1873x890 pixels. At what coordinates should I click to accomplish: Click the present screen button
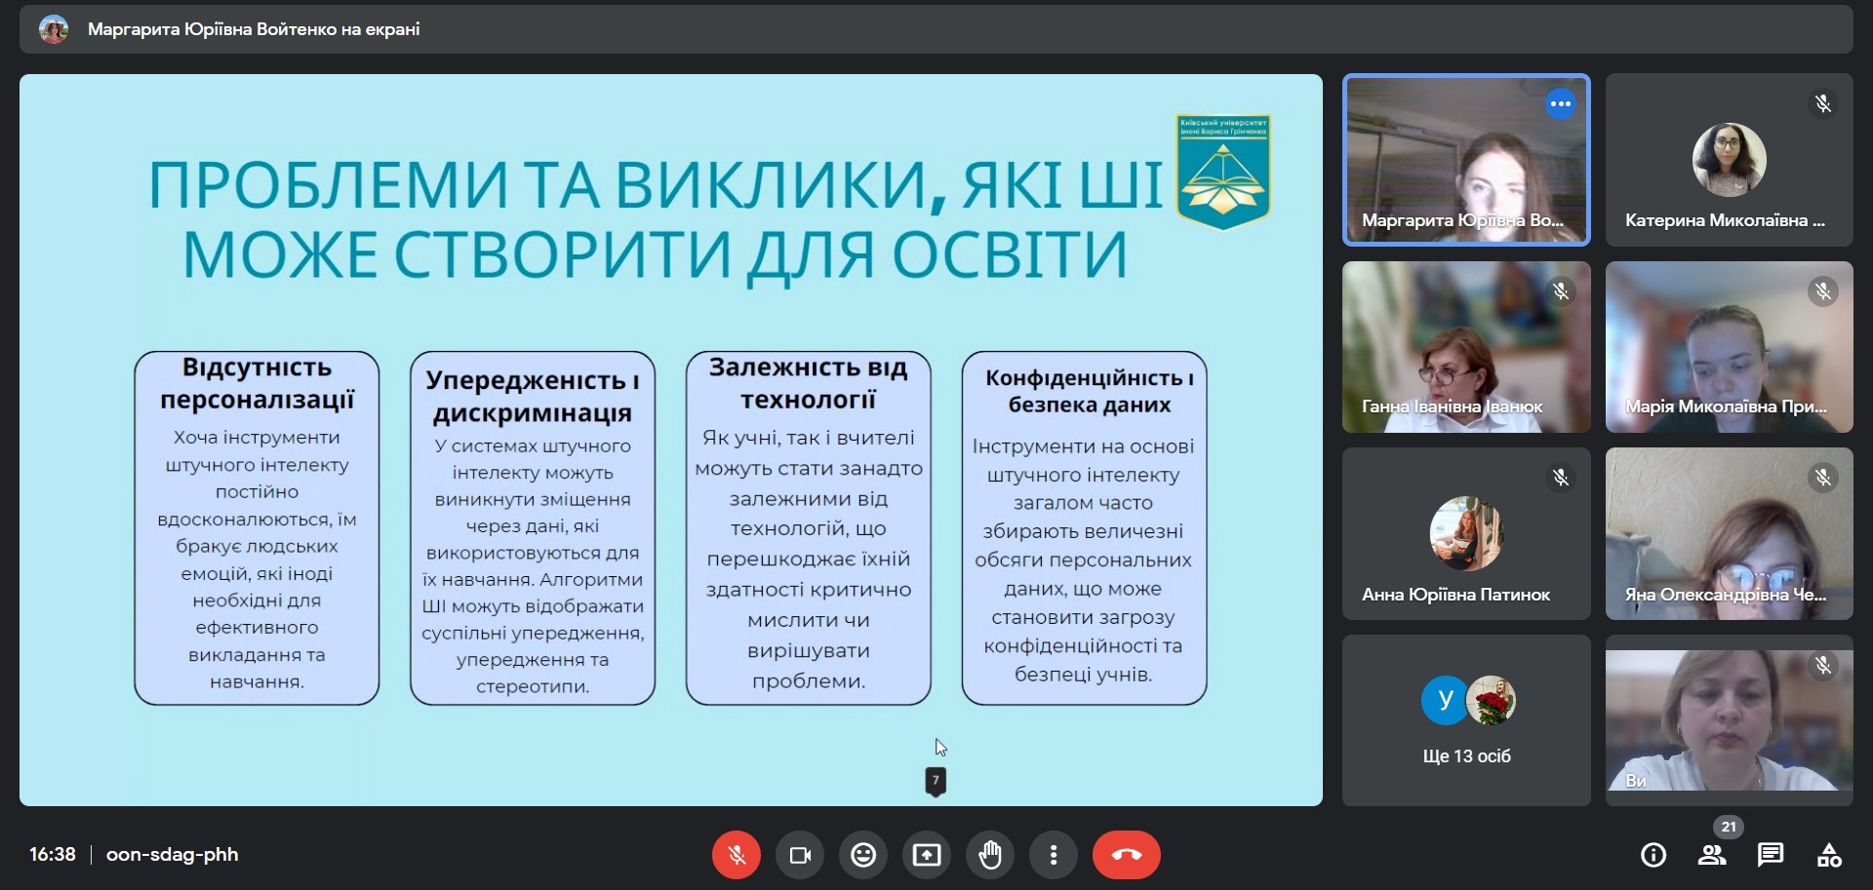[x=927, y=855]
